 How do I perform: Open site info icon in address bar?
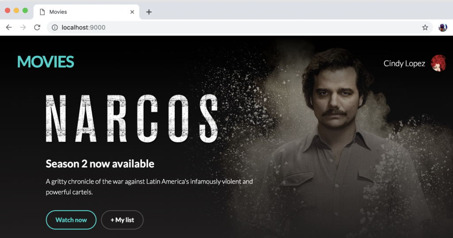pos(54,27)
